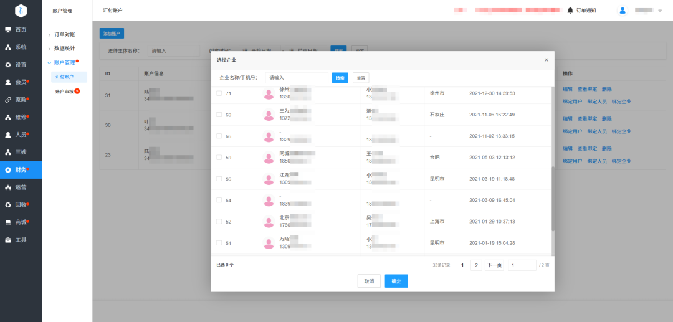Open the 工具 toolbox icon
The height and width of the screenshot is (322, 673).
coord(8,240)
